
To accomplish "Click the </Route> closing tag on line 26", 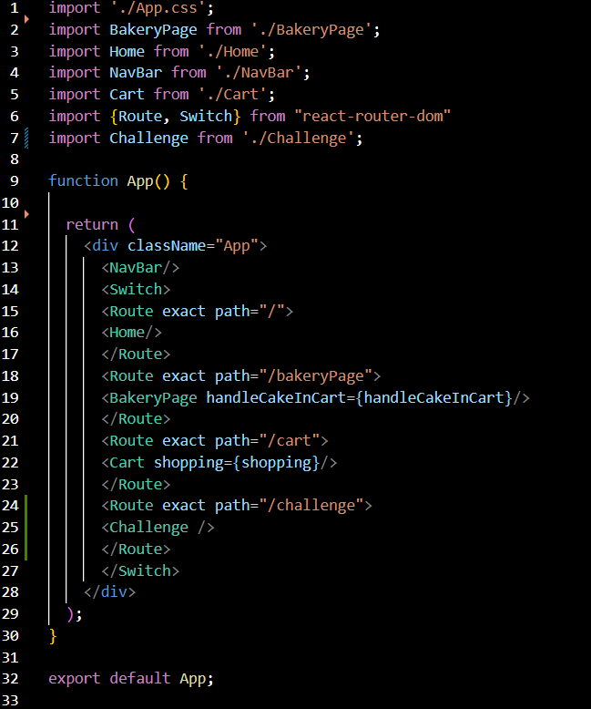I will coord(136,550).
